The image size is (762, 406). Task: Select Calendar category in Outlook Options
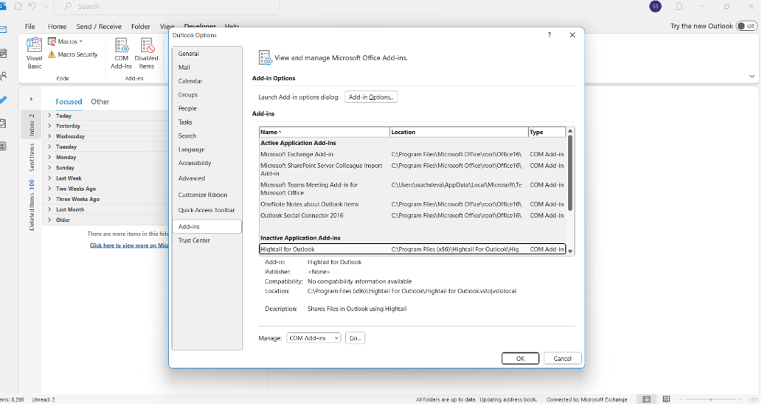click(x=207, y=81)
